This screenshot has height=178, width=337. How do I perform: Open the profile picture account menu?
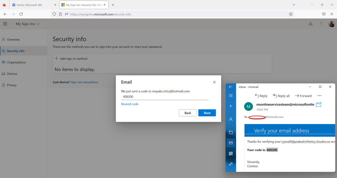tap(331, 24)
